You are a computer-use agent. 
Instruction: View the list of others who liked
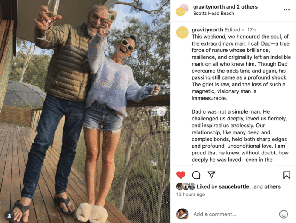coord(272,186)
